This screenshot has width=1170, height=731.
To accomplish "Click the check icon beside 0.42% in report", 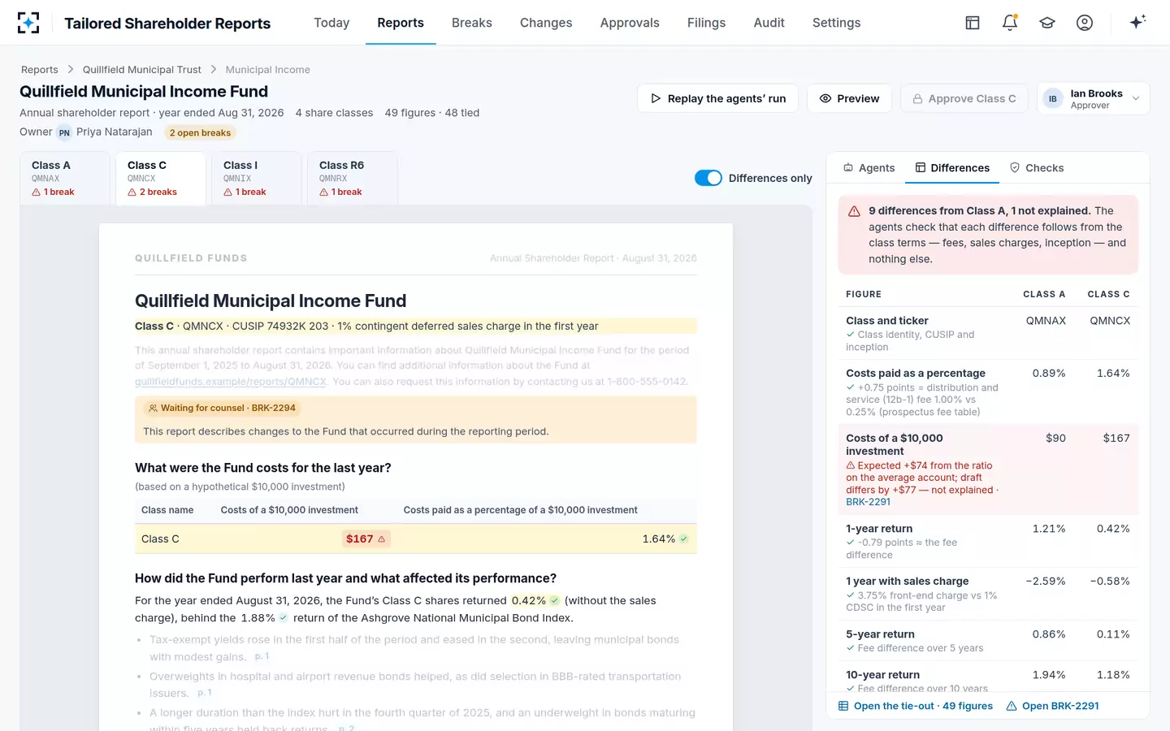I will pyautogui.click(x=554, y=601).
